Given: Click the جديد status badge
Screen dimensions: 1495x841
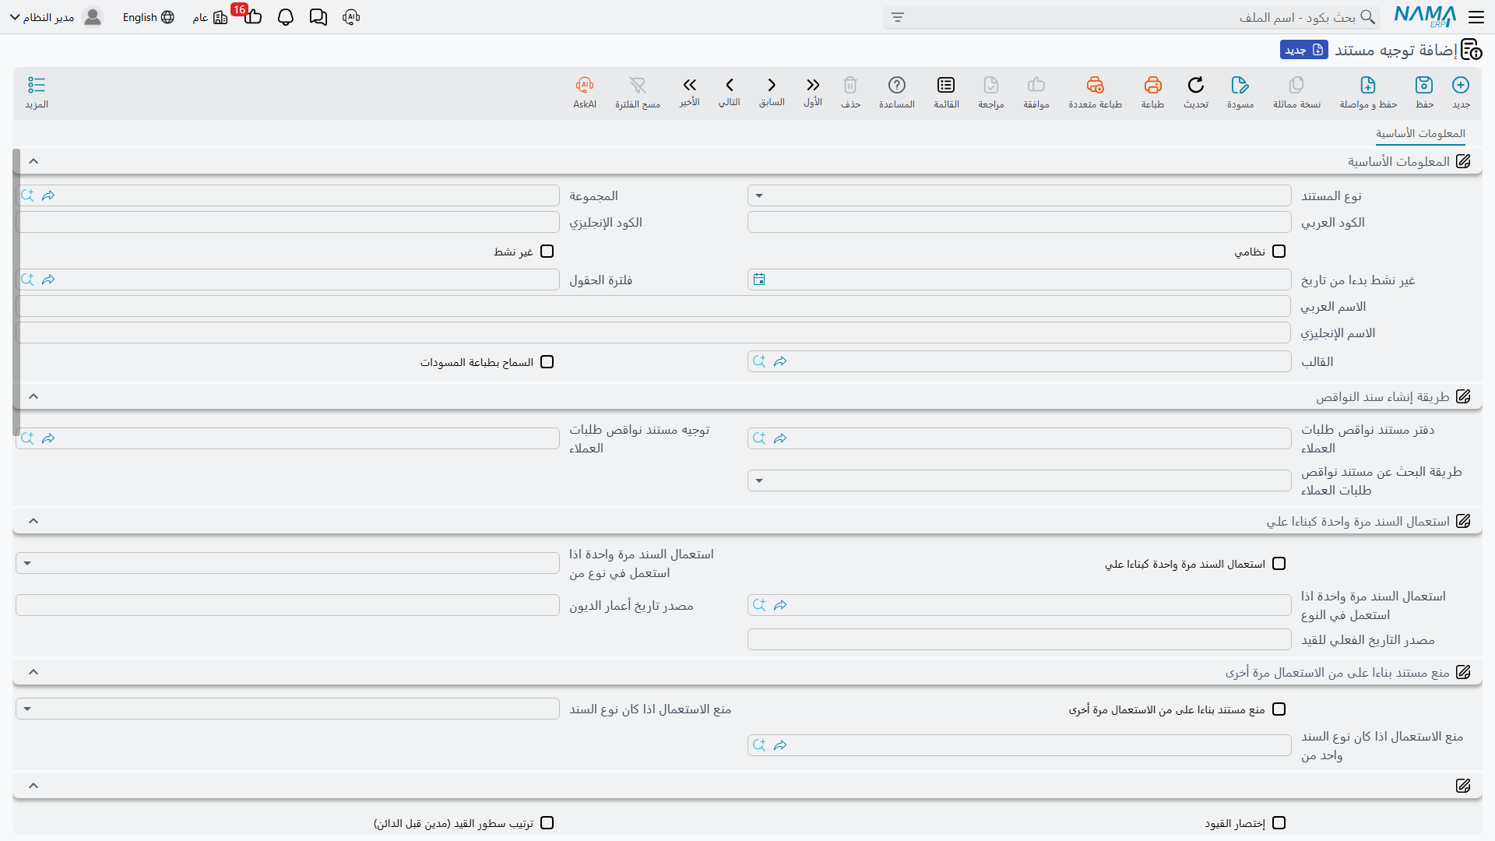Looking at the screenshot, I should pos(1304,50).
